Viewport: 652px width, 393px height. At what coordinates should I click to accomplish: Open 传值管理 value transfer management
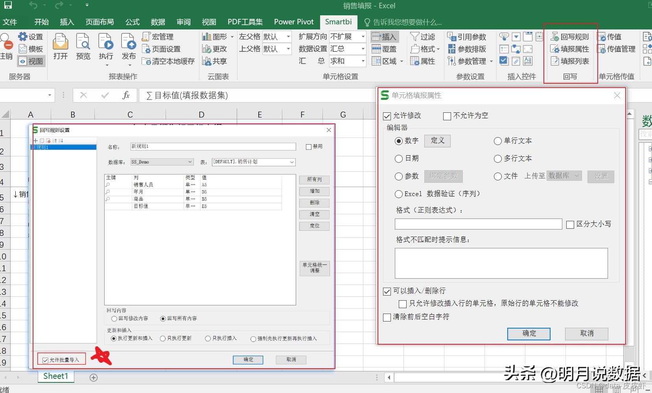pos(616,49)
